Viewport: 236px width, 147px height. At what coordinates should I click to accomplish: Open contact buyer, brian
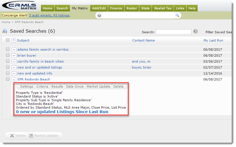point(142,67)
